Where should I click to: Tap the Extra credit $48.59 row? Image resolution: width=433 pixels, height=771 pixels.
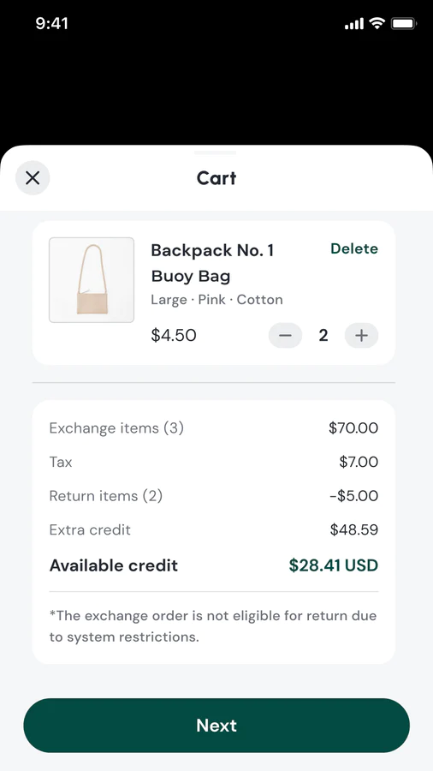[x=214, y=529]
